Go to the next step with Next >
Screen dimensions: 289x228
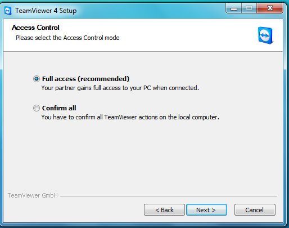pyautogui.click(x=206, y=210)
